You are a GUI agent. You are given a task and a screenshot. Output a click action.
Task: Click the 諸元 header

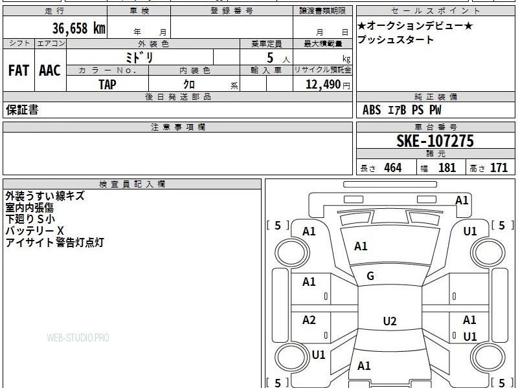(x=435, y=154)
